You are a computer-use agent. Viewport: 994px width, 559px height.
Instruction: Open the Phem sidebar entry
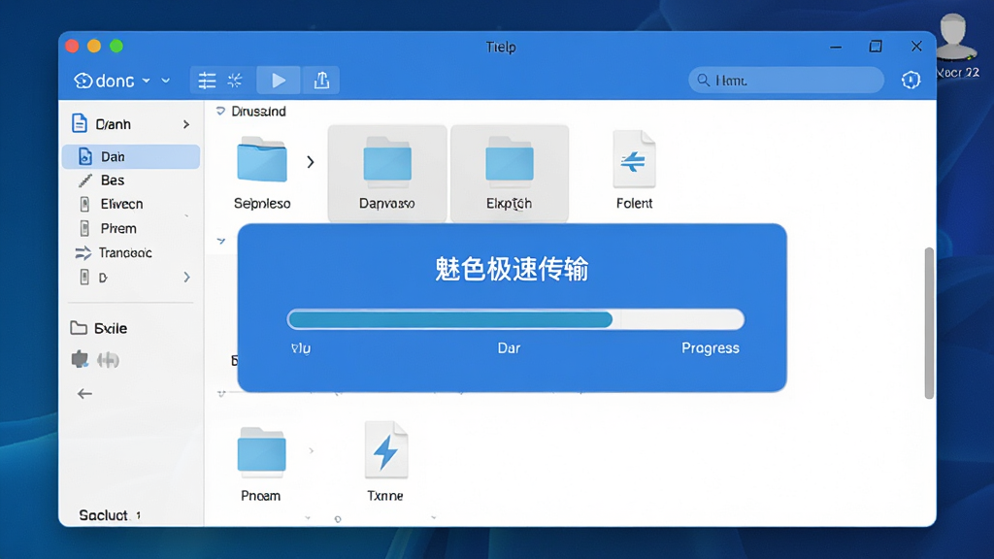[x=118, y=228]
